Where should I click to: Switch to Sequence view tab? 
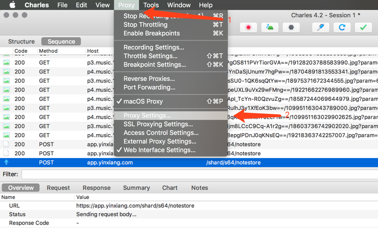pyautogui.click(x=61, y=42)
